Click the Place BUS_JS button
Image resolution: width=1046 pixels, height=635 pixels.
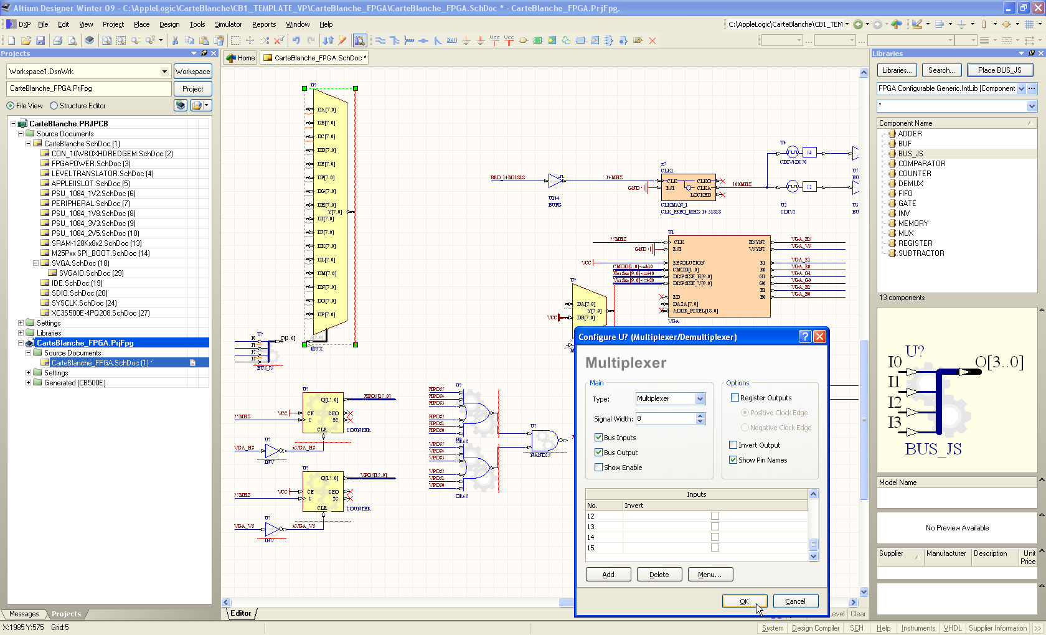coord(1000,70)
